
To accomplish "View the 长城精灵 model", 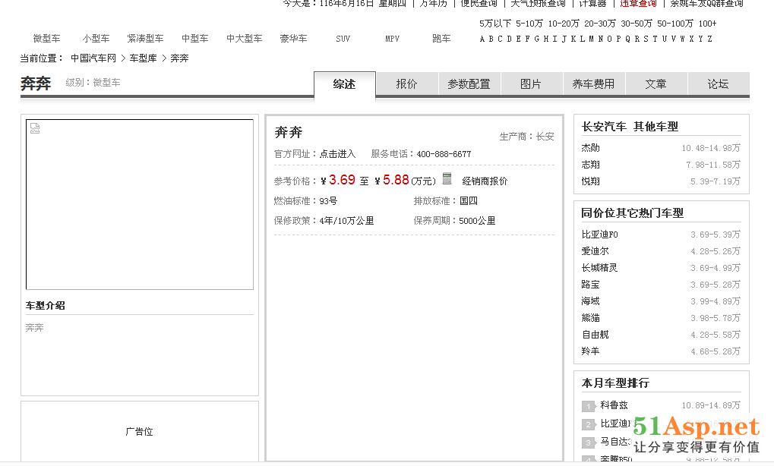I will [600, 268].
